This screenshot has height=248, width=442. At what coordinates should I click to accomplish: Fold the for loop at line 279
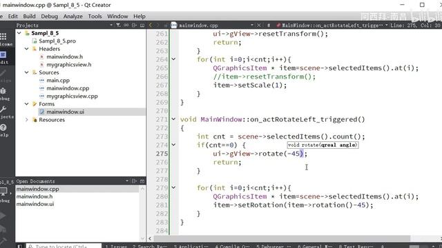(x=173, y=187)
